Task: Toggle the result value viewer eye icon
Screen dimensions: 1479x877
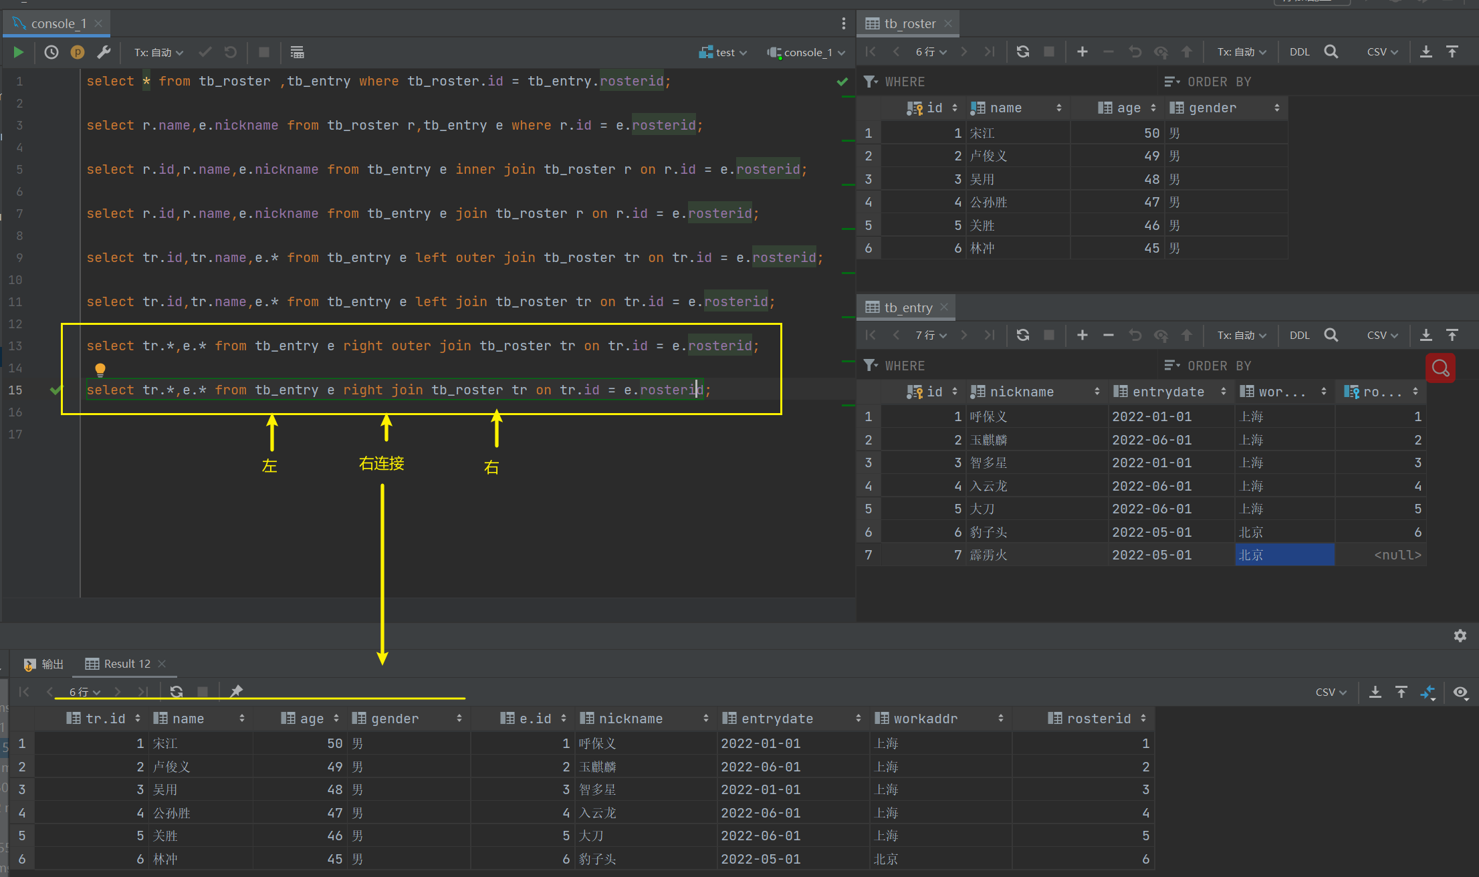Action: (x=1460, y=693)
